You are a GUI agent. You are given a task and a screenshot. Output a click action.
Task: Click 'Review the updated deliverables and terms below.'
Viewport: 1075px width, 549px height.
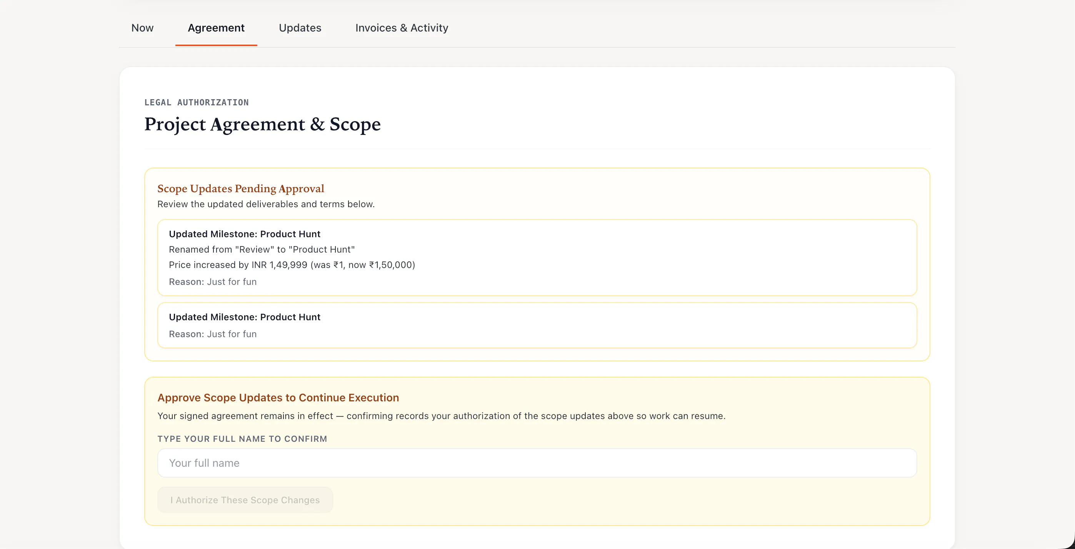(x=266, y=205)
